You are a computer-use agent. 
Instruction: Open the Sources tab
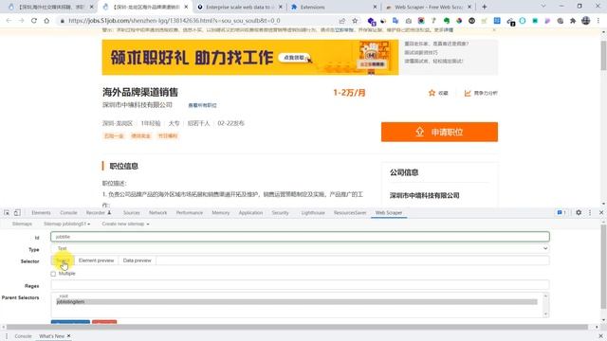pyautogui.click(x=131, y=212)
